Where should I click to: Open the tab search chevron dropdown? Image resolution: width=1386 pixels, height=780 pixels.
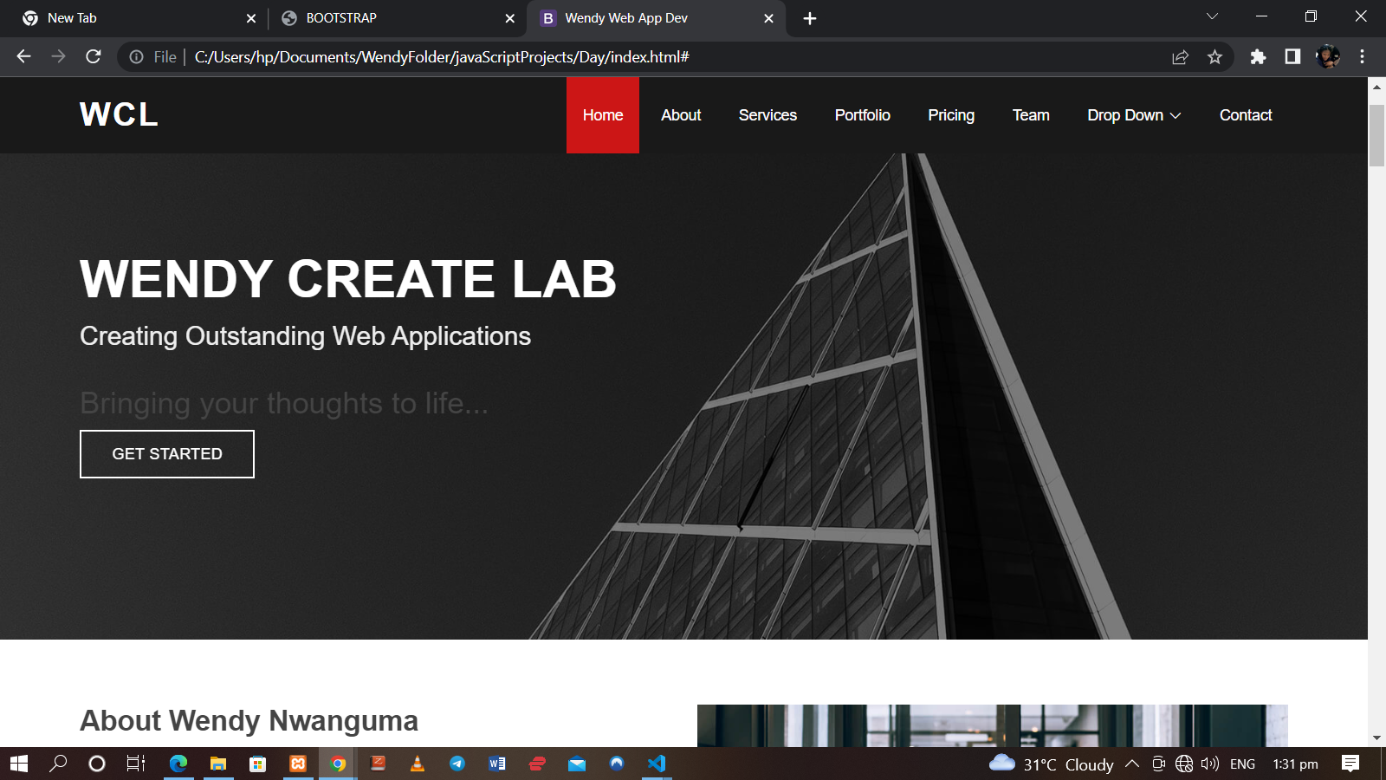pos(1212,17)
